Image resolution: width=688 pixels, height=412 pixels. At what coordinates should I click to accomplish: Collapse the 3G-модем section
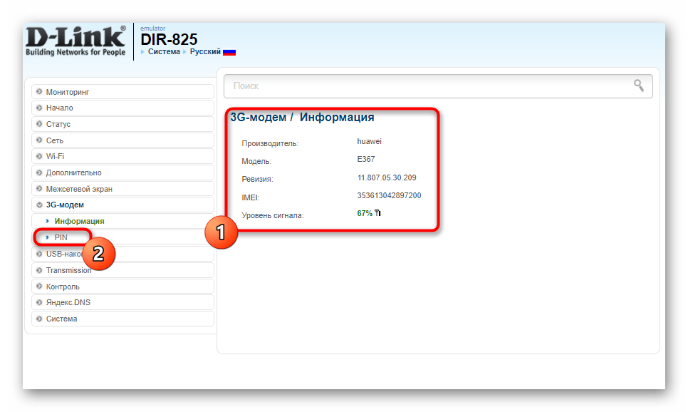tap(65, 205)
